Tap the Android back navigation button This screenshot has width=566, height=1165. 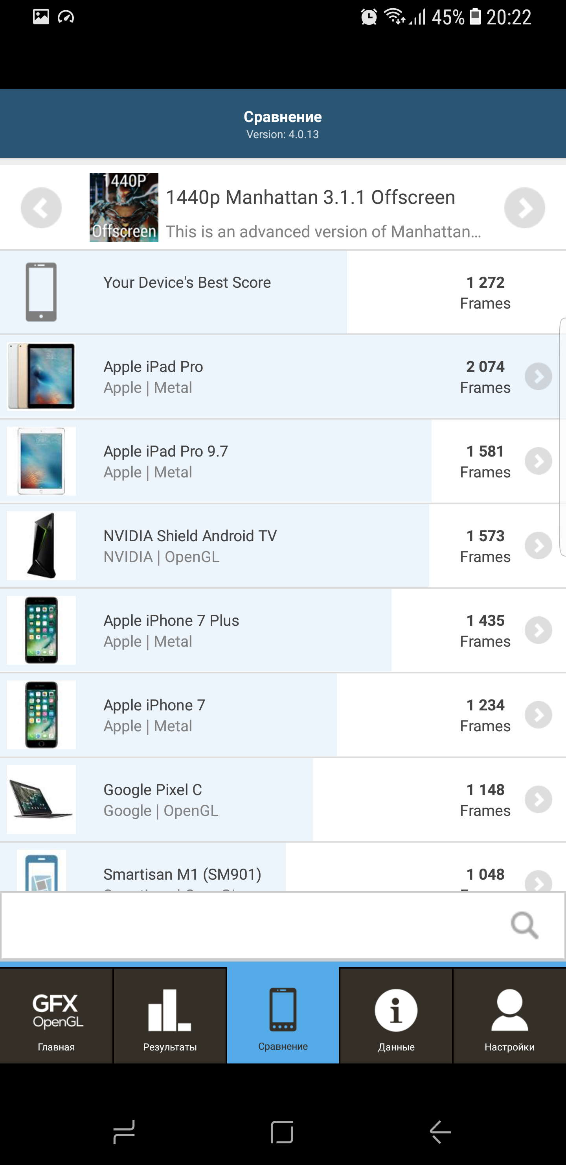441,1132
